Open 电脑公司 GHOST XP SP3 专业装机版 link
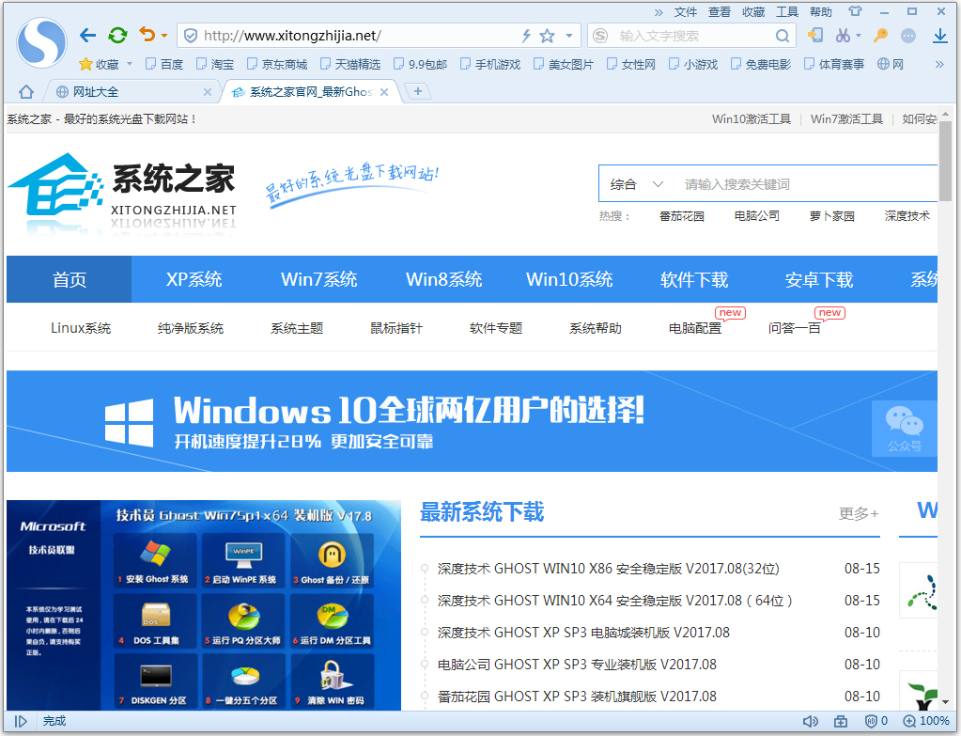 tap(577, 665)
